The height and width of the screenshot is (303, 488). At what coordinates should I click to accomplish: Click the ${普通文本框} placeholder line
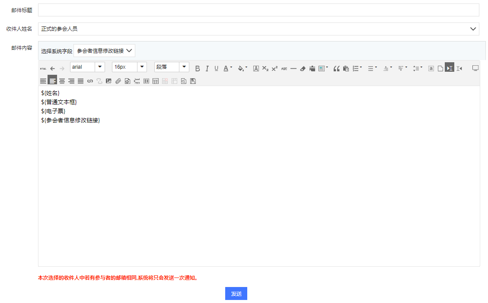[59, 102]
